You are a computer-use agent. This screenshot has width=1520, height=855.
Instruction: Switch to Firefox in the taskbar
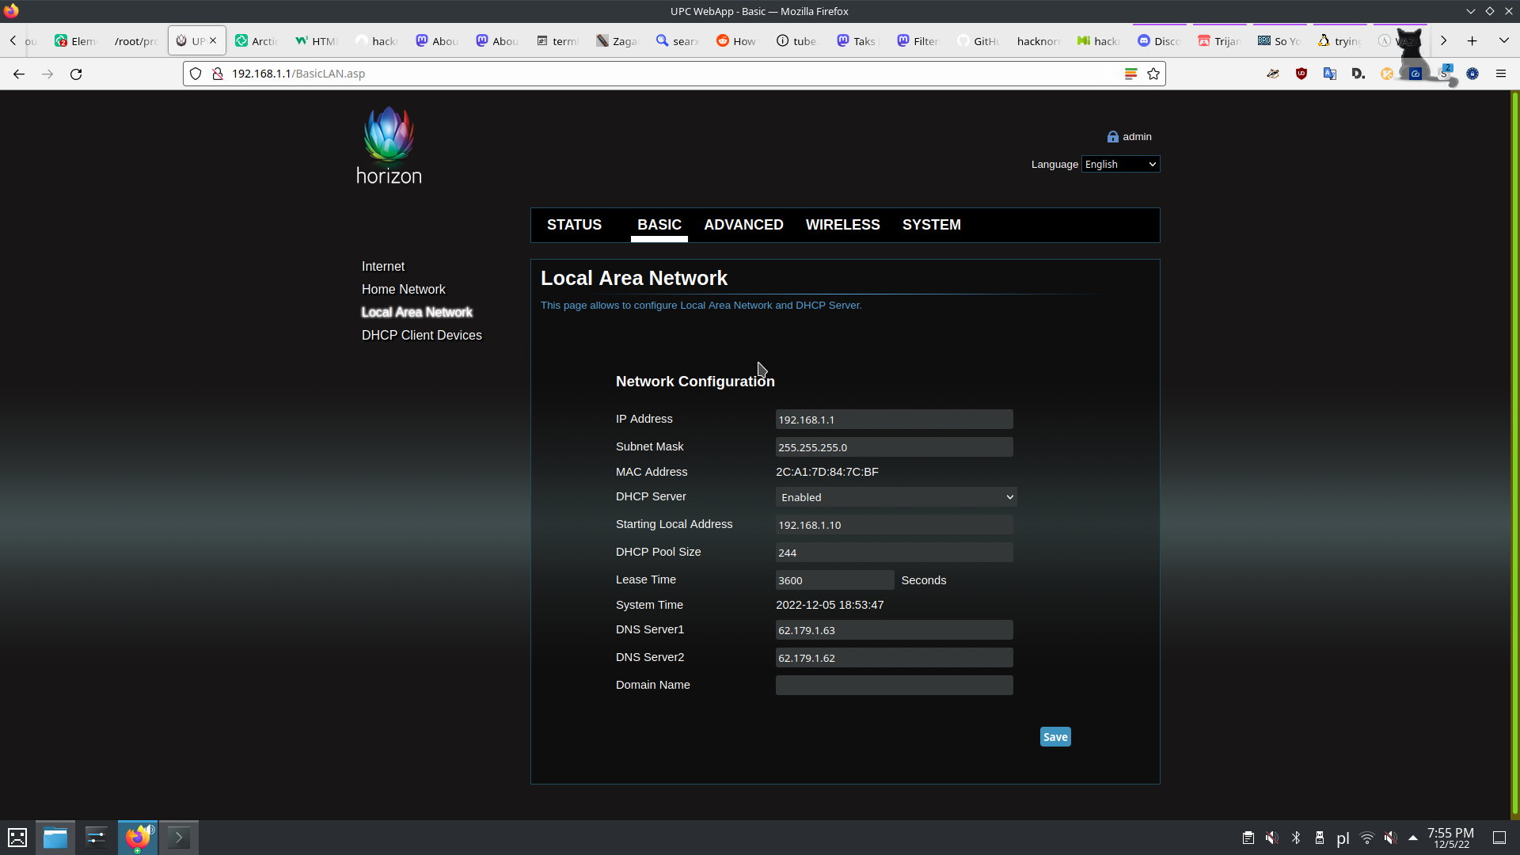(x=138, y=838)
